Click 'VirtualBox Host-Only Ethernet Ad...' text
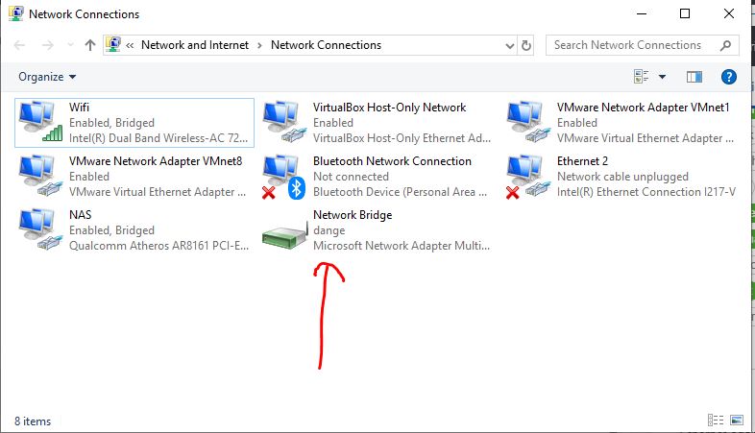 click(402, 138)
